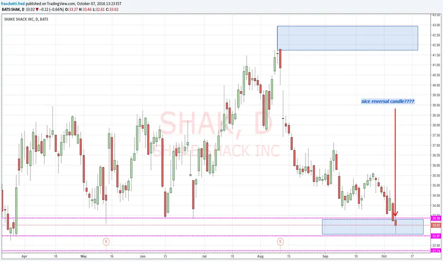This screenshot has width=443, height=261.
Task: Click the '15' date label after Aug
Action: point(289,256)
